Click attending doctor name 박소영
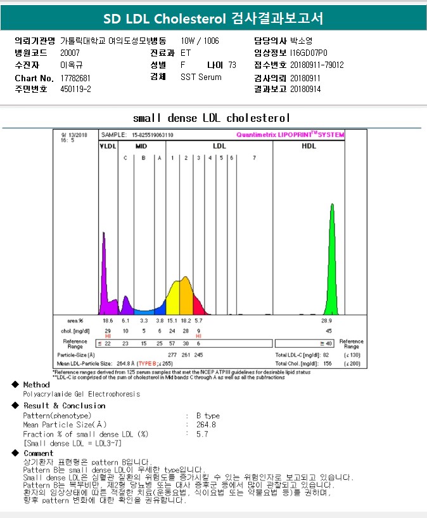 [301, 41]
